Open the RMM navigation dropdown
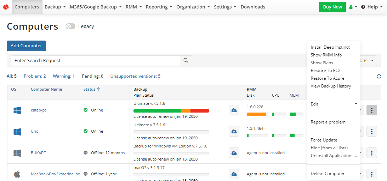Viewport: 387px width, 181px height. point(133,7)
